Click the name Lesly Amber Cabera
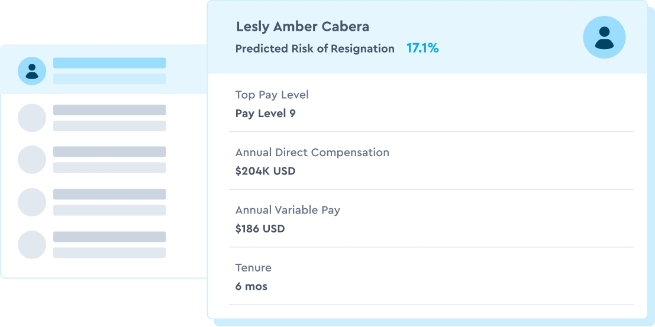Image resolution: width=655 pixels, height=327 pixels. click(x=302, y=27)
